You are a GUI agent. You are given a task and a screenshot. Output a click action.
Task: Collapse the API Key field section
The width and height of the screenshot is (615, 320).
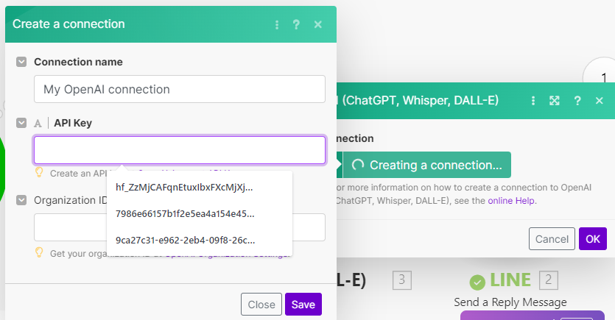click(21, 123)
